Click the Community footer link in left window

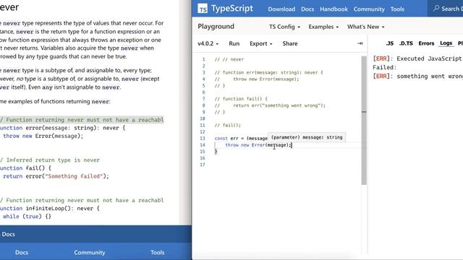(90, 252)
